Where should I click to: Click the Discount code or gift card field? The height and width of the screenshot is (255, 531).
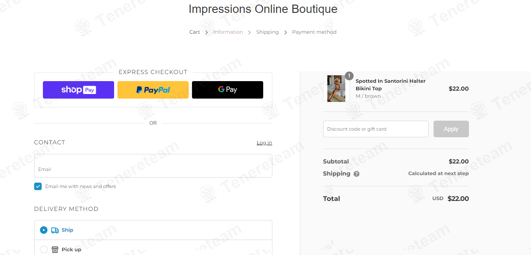coord(376,129)
